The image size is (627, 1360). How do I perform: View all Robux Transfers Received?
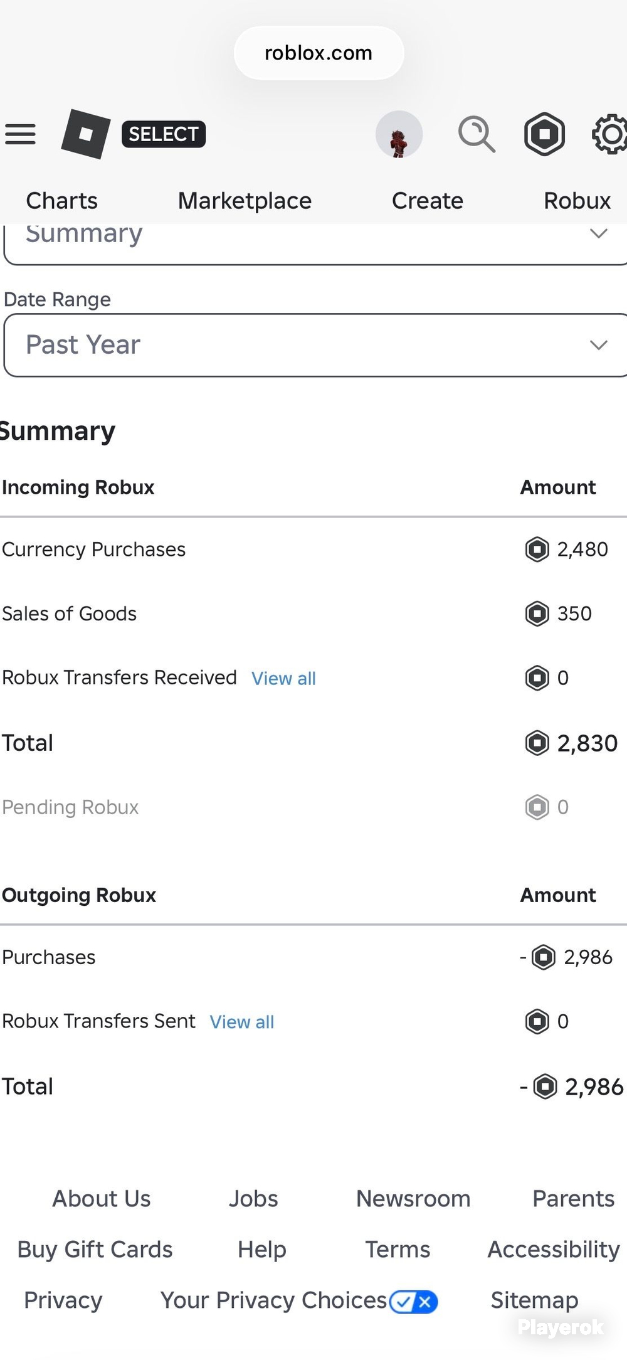coord(283,679)
